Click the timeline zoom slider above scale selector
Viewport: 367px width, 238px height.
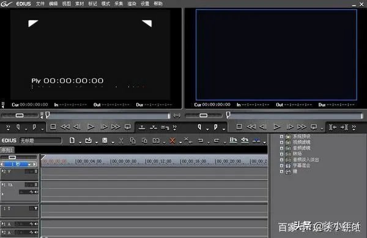pyautogui.click(x=12, y=157)
